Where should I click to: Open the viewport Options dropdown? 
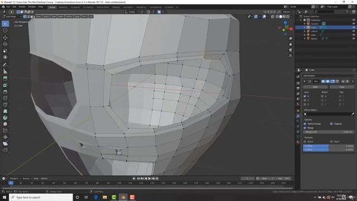(x=288, y=12)
